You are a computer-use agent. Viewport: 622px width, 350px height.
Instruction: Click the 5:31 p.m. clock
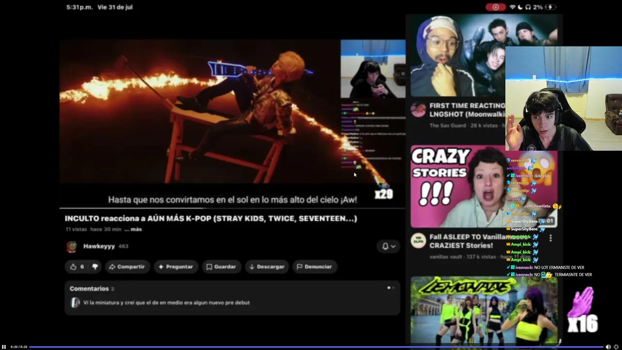(x=80, y=7)
